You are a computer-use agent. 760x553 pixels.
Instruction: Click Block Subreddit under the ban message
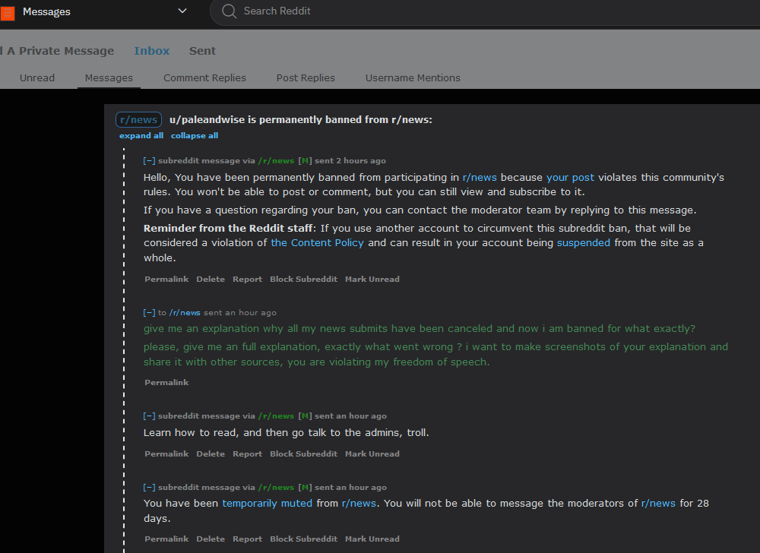click(303, 279)
